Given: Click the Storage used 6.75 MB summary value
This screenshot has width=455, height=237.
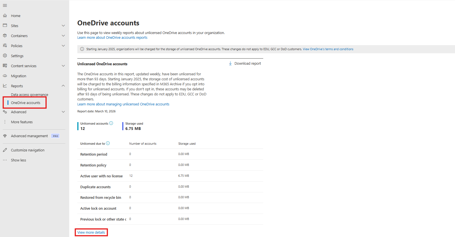Looking at the screenshot, I should point(133,129).
